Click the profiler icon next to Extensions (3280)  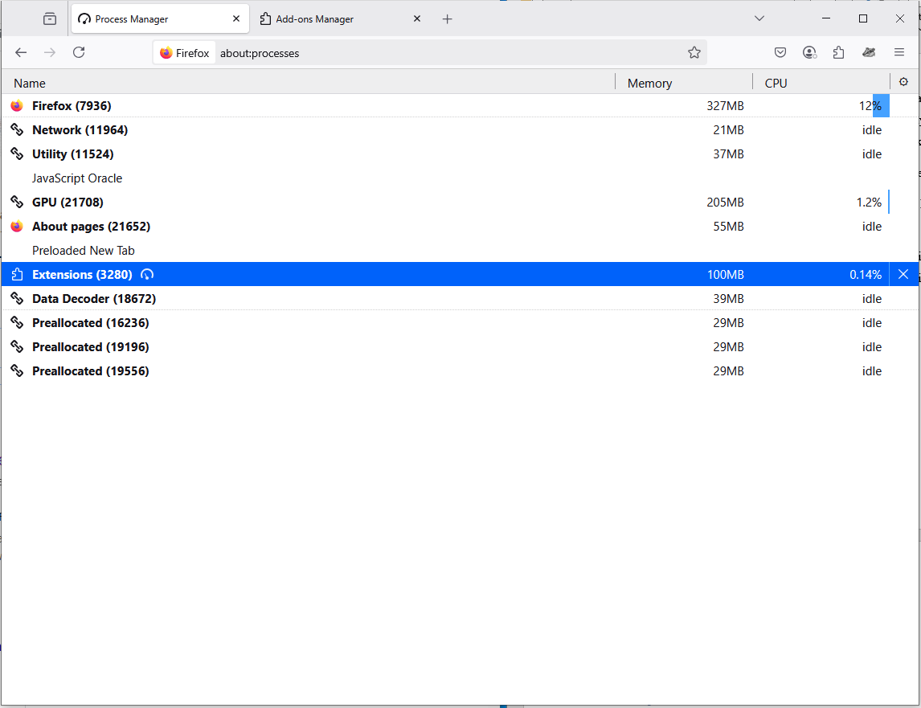[147, 274]
